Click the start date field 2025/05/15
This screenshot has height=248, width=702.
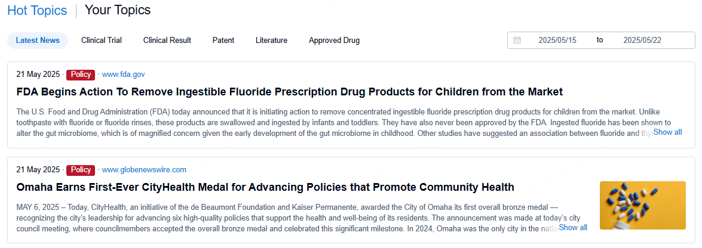(x=557, y=41)
